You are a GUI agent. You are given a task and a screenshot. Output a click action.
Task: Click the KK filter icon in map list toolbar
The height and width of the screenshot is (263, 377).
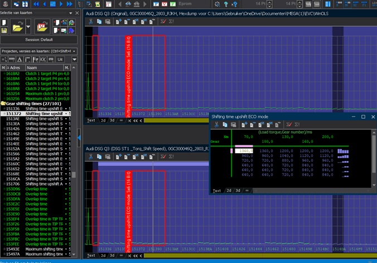click(x=43, y=59)
